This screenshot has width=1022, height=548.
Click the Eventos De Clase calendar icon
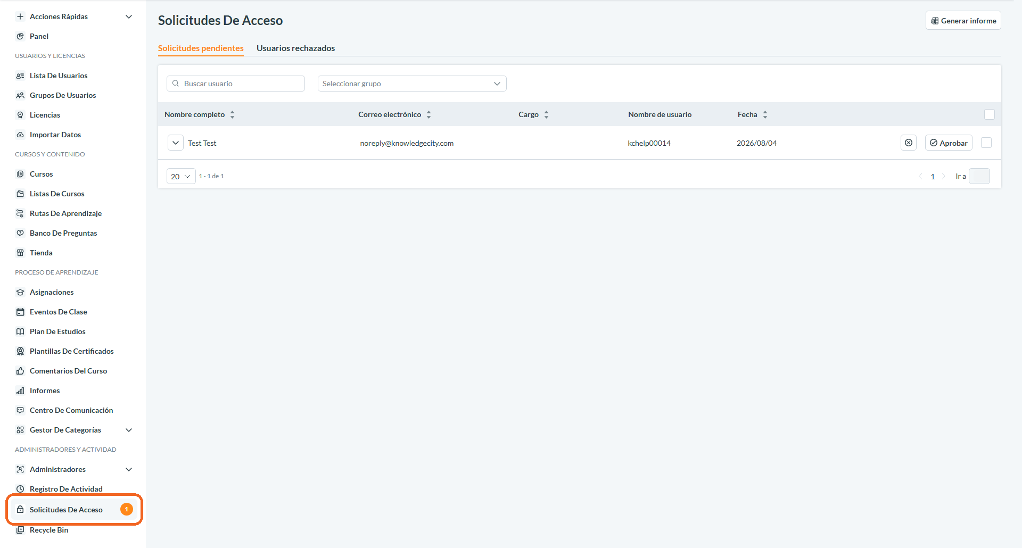pos(20,312)
